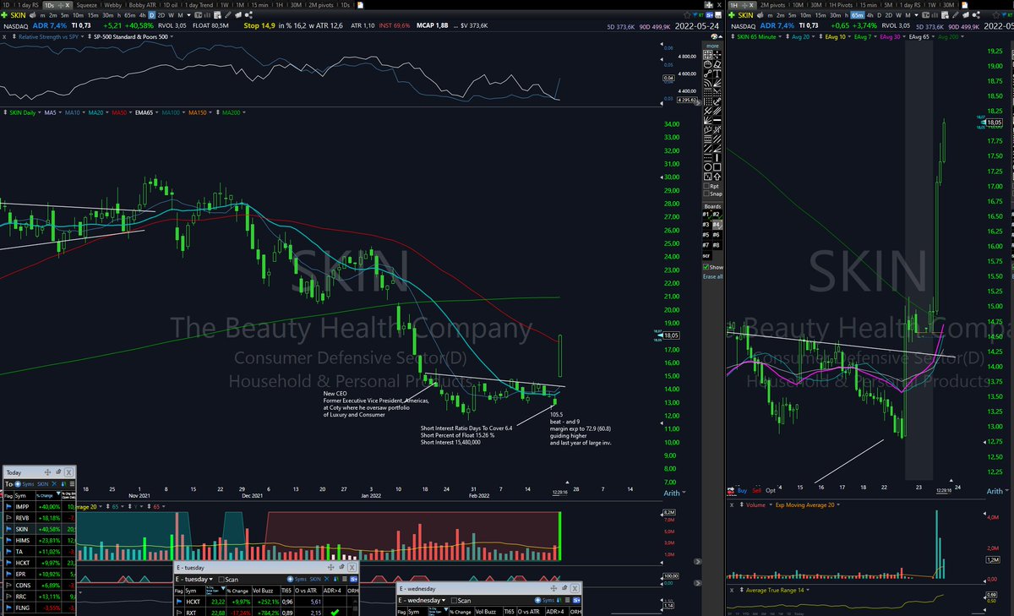Select the 30m timeframe in left chart
The image size is (1014, 616).
107,15
